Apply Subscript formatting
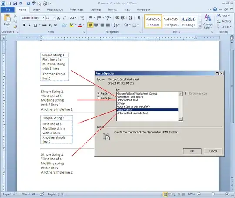235x198 pixels. (x=50, y=25)
